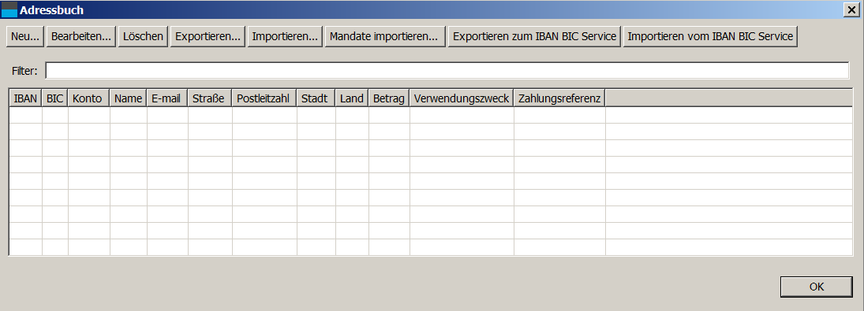Open the Bearbeiten... dialog

(x=81, y=36)
